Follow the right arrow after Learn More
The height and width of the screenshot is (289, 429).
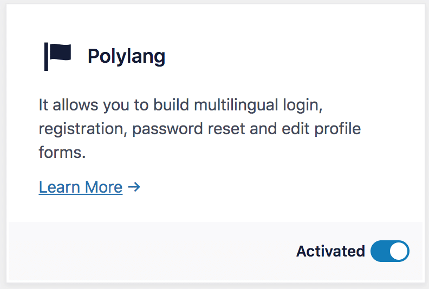point(134,187)
